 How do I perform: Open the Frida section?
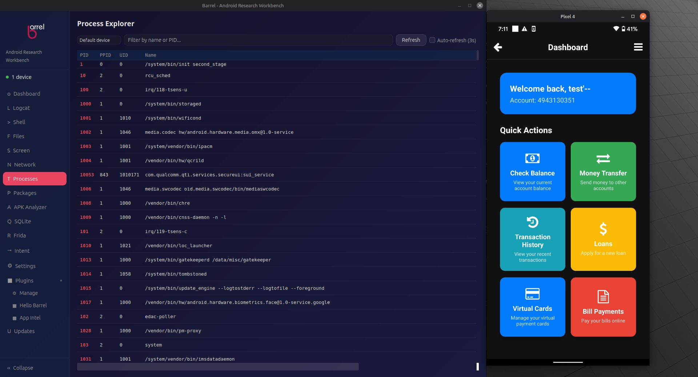tap(35, 236)
